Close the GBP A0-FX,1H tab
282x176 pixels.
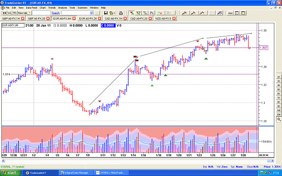tap(23, 18)
